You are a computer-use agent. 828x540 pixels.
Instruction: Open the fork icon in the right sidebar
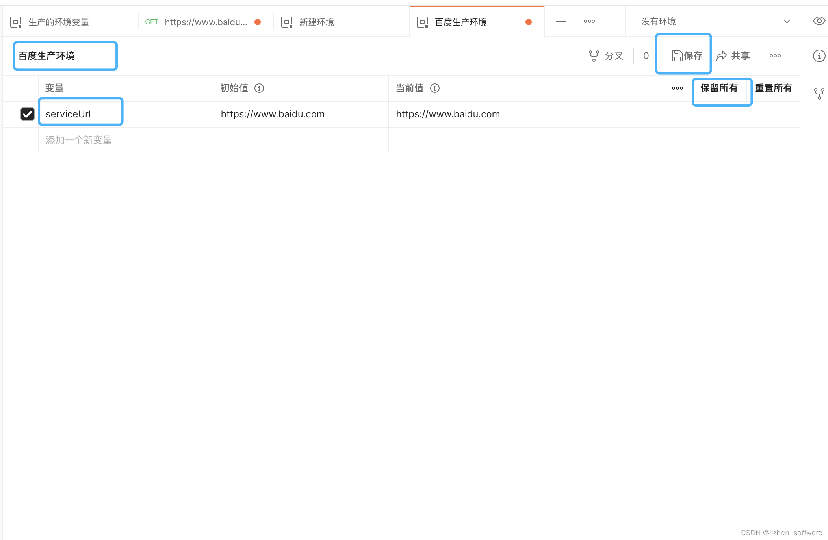(x=819, y=93)
